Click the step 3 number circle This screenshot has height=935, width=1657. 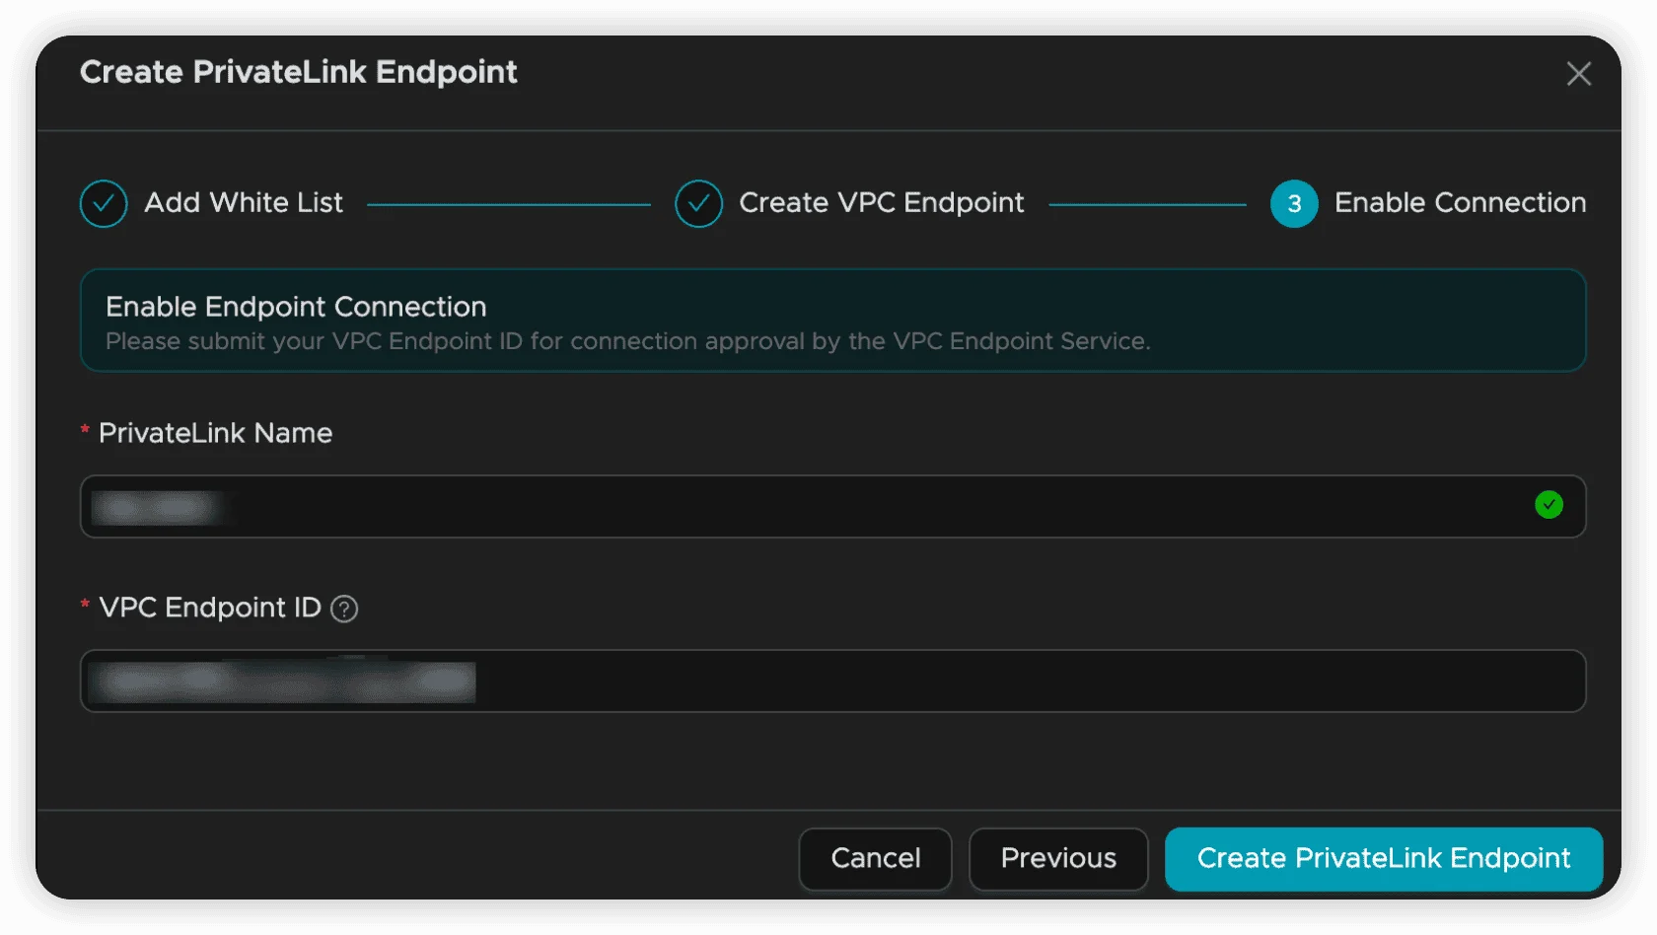coord(1294,204)
